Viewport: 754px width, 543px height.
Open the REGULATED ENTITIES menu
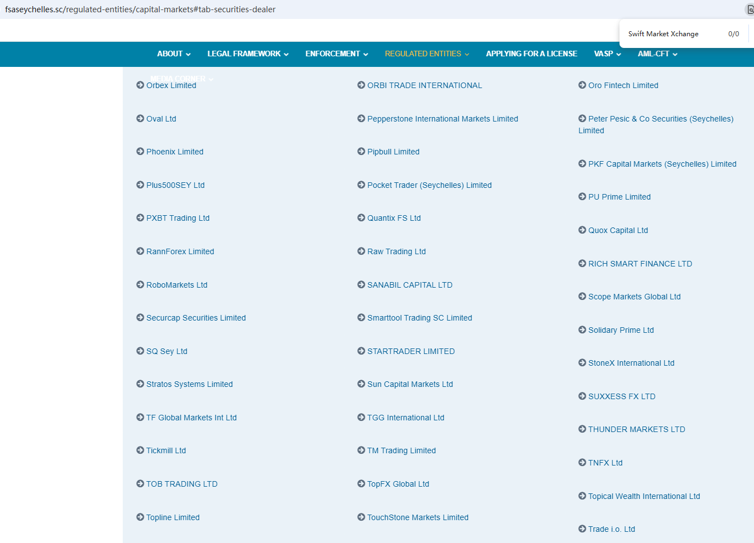point(427,54)
